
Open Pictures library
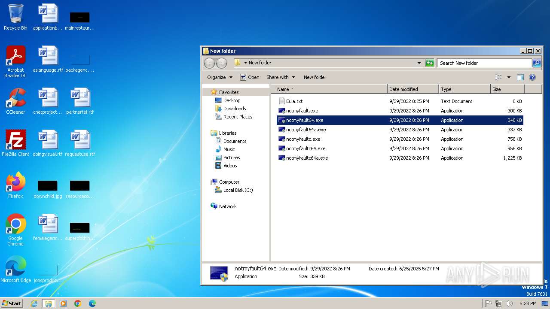click(x=232, y=158)
